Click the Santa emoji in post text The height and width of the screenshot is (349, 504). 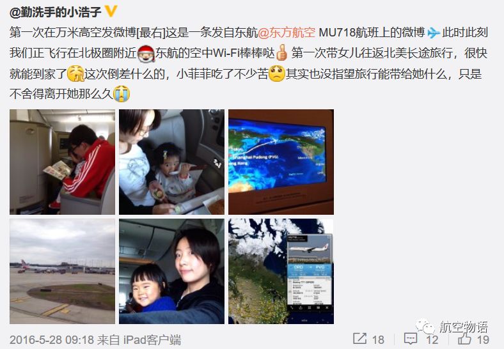click(x=146, y=53)
